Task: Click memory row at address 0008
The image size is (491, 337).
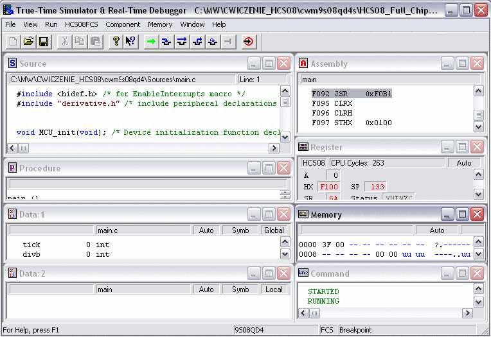Action: click(x=384, y=254)
